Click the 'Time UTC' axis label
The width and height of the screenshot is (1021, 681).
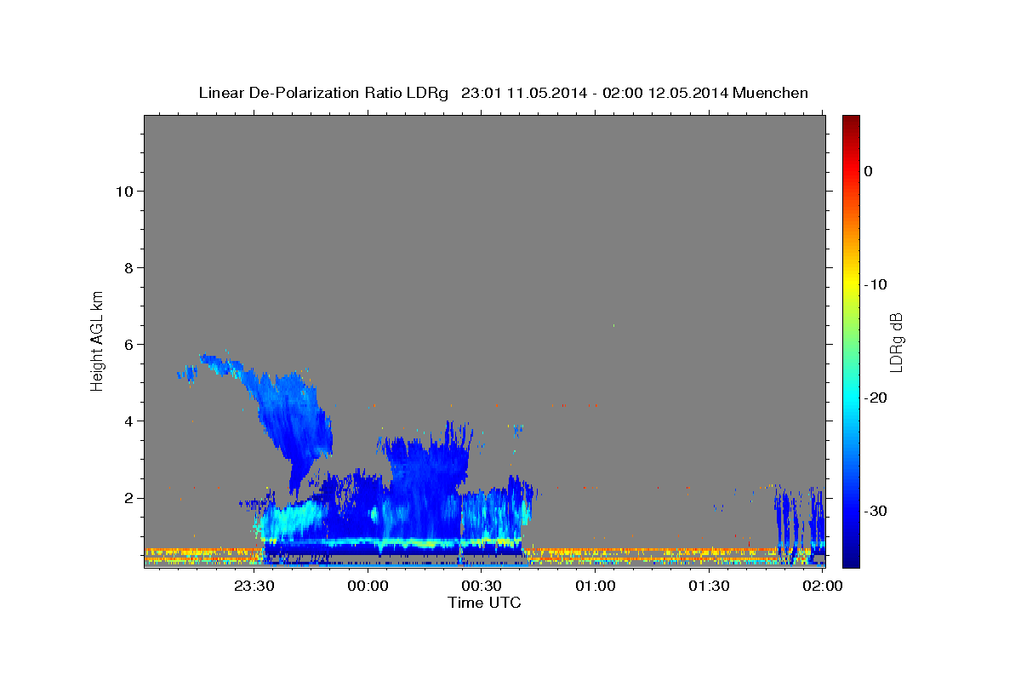(x=484, y=603)
